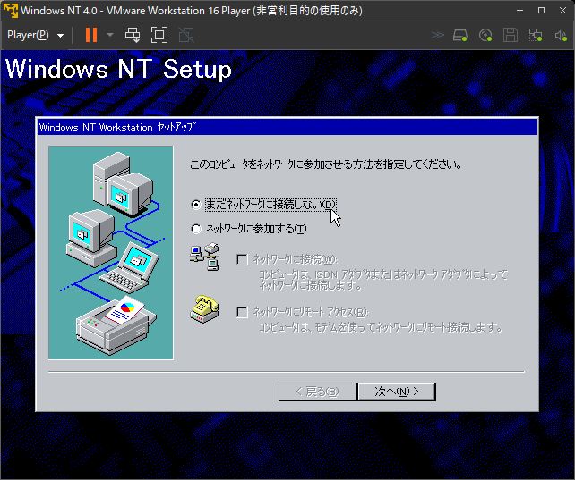The width and height of the screenshot is (575, 480).
Task: Expand the power options dropdown arrow
Action: [x=110, y=35]
